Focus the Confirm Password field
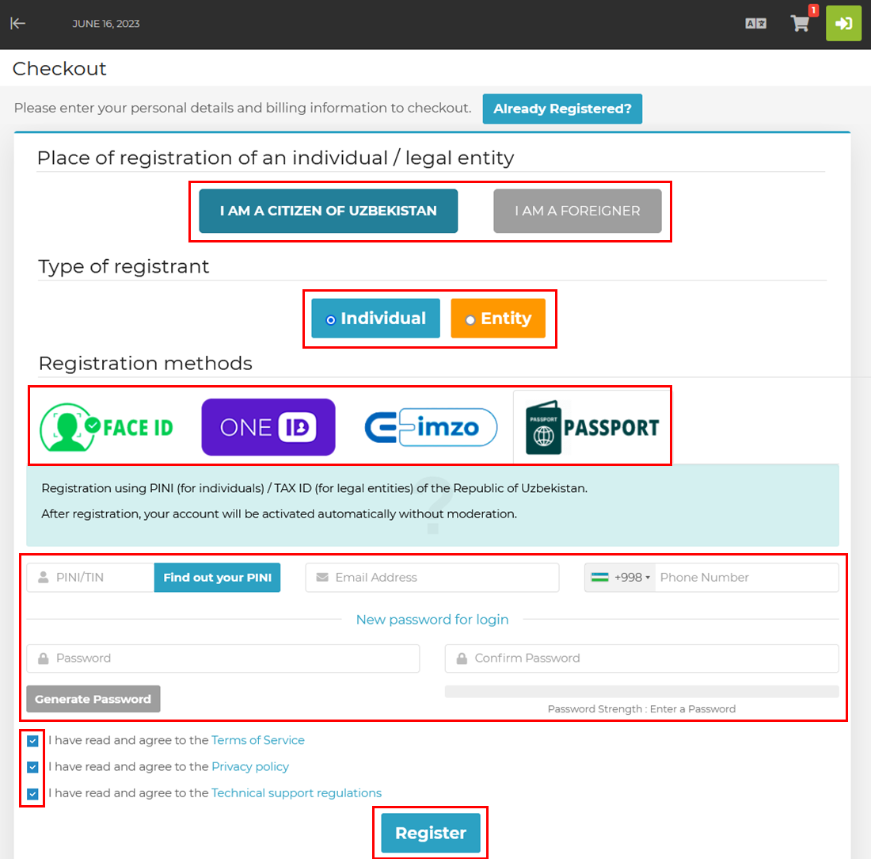871x859 pixels. click(641, 659)
